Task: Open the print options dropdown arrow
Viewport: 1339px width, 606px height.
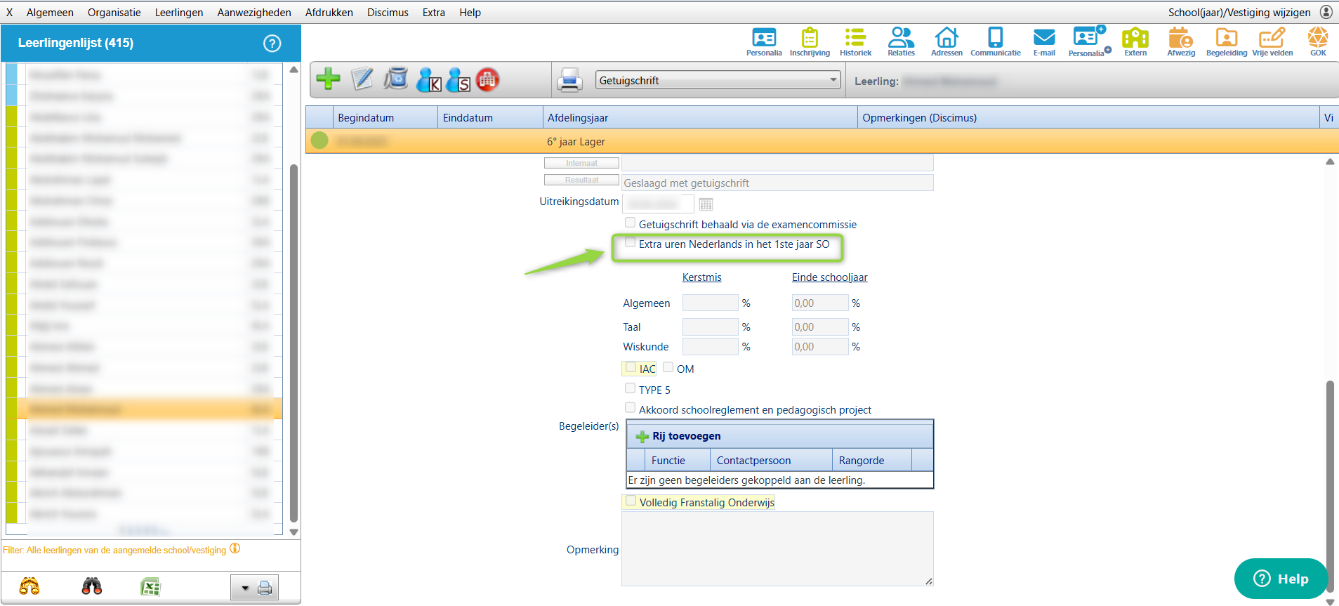Action: click(245, 588)
